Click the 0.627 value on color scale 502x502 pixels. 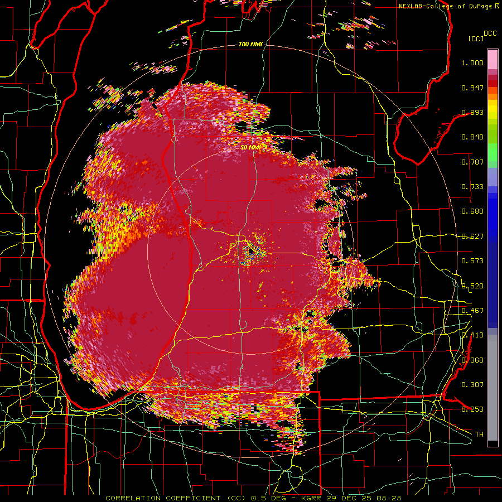click(x=472, y=236)
